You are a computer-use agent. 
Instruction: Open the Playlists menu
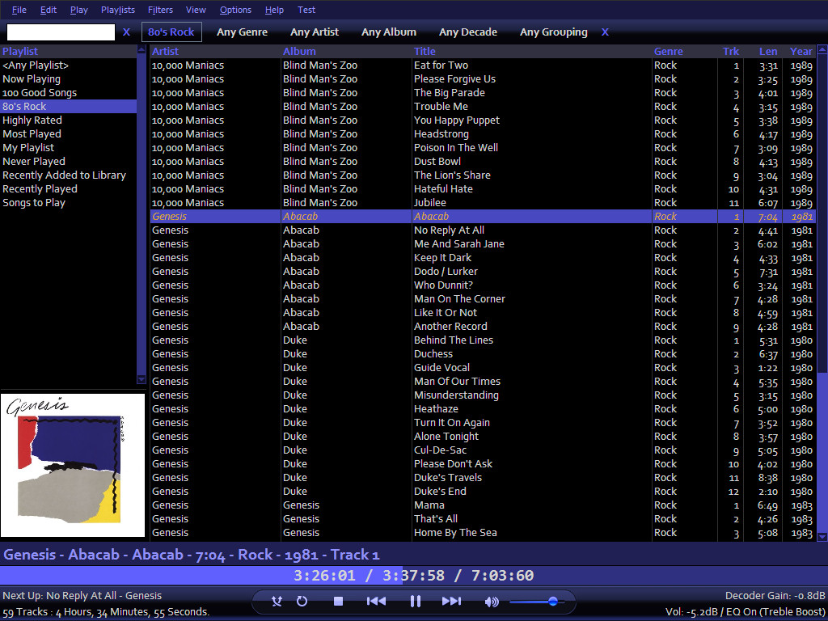118,10
